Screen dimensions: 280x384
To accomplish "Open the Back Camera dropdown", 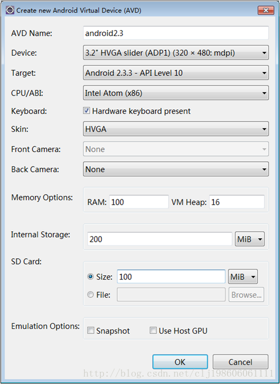I will click(176, 169).
